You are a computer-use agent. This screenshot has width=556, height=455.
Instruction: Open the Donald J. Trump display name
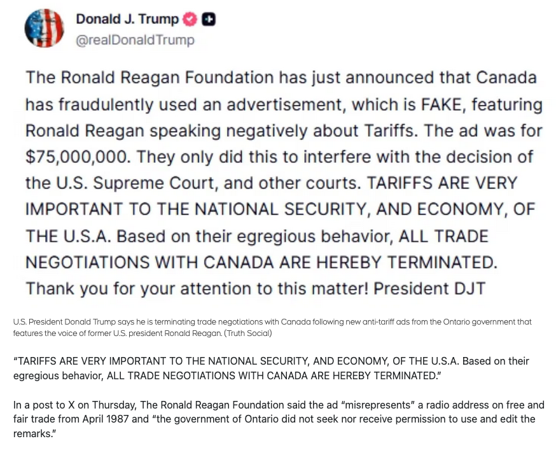127,20
